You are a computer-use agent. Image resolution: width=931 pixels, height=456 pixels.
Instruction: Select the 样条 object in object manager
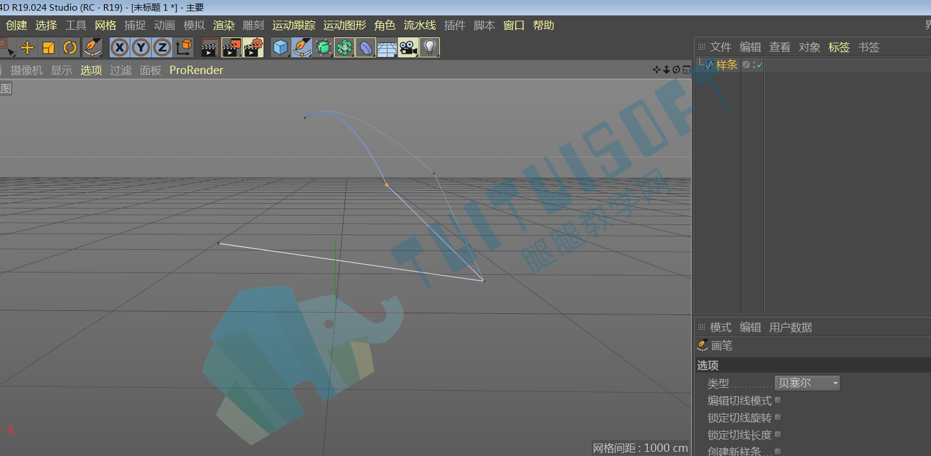tap(727, 65)
